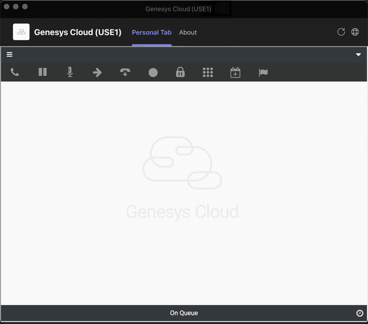The width and height of the screenshot is (368, 324).
Task: Toggle recording with the circle icon
Action: [153, 72]
